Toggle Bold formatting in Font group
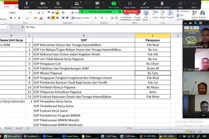209x139 pixels. click(x=11, y=18)
